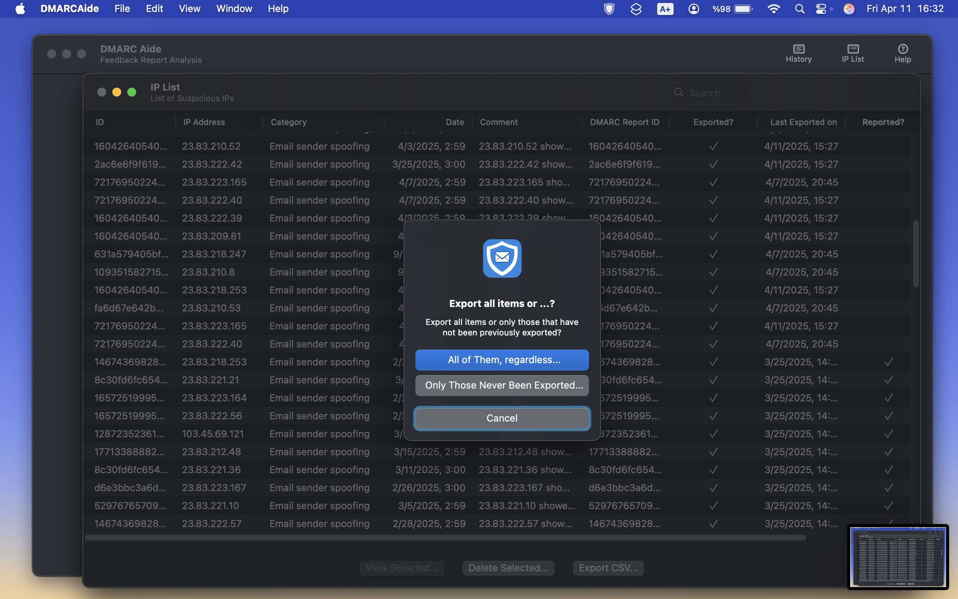Open the DMARCAide application menu

tap(70, 9)
